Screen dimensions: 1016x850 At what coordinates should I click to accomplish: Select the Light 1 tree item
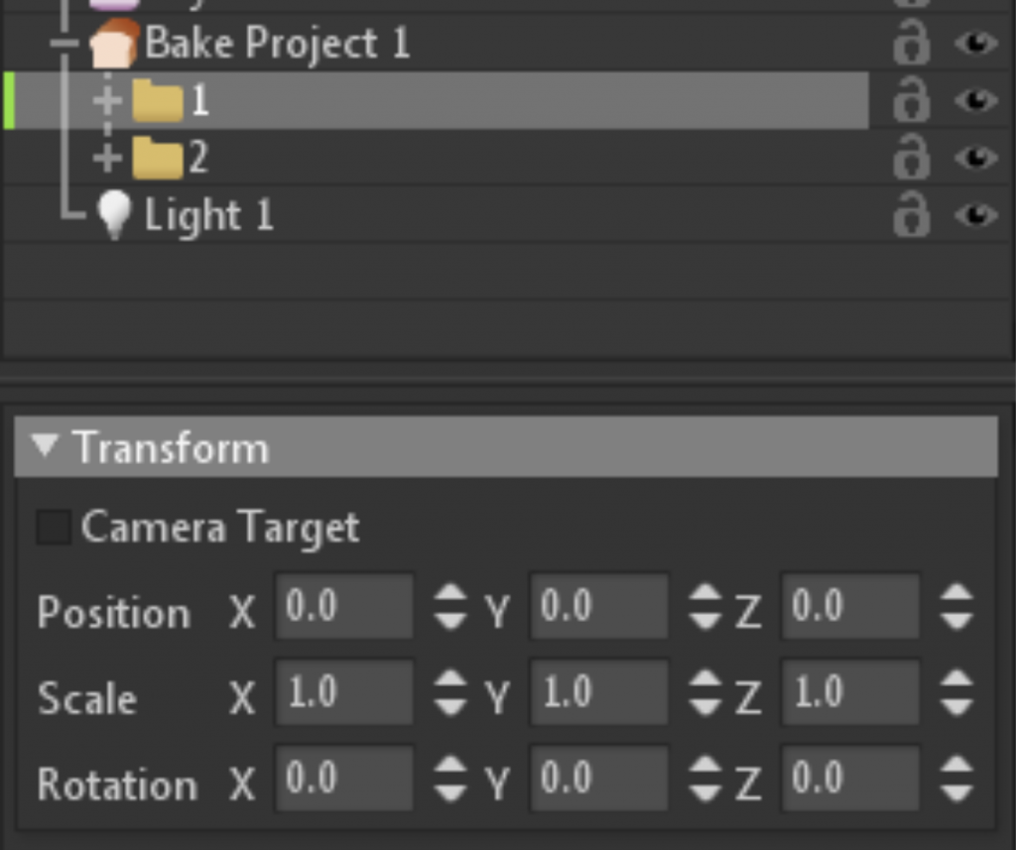[208, 214]
